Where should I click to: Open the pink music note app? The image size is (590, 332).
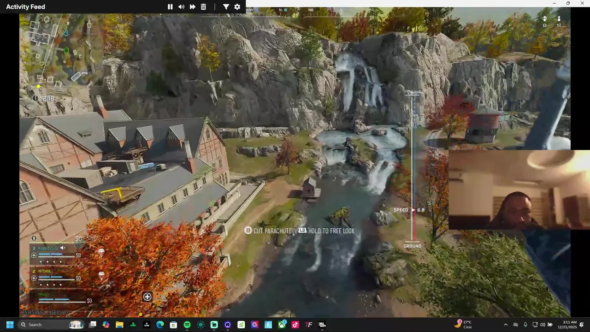click(x=295, y=325)
